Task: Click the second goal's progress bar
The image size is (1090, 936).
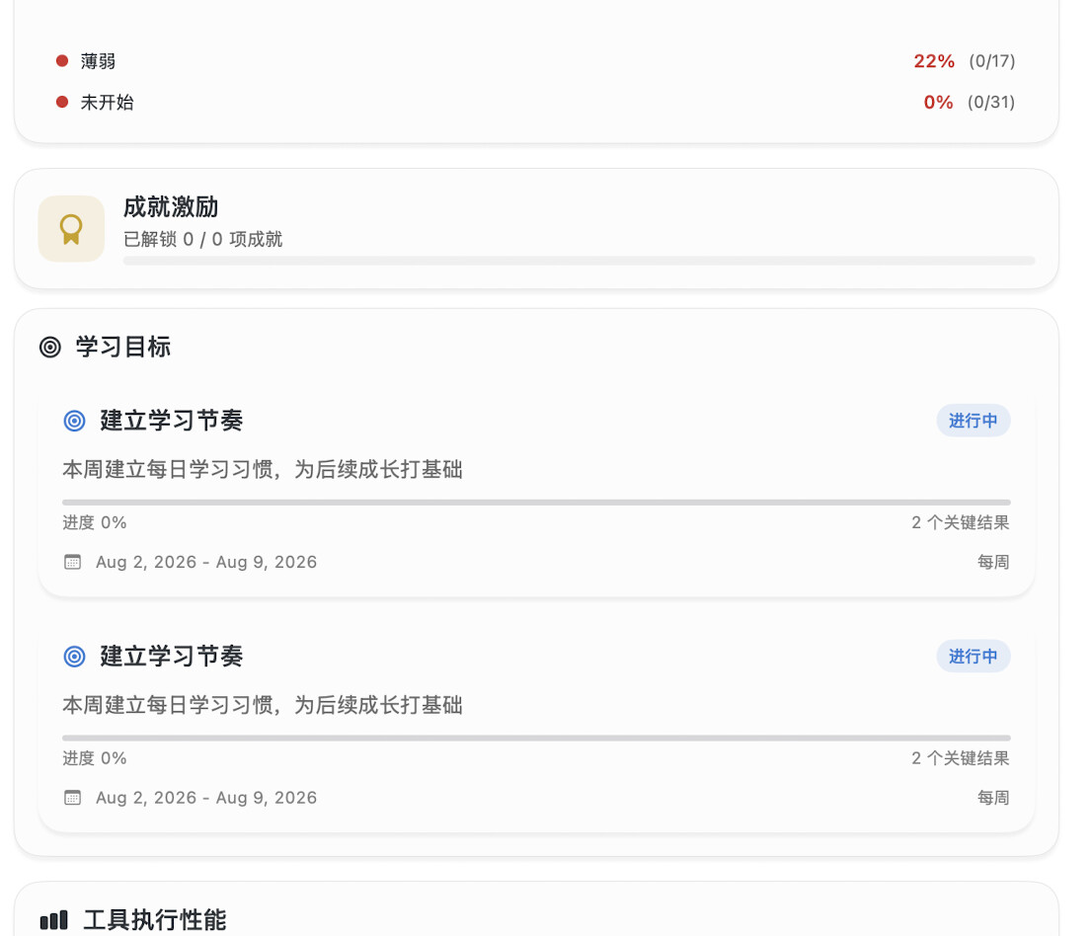Action: click(x=536, y=738)
